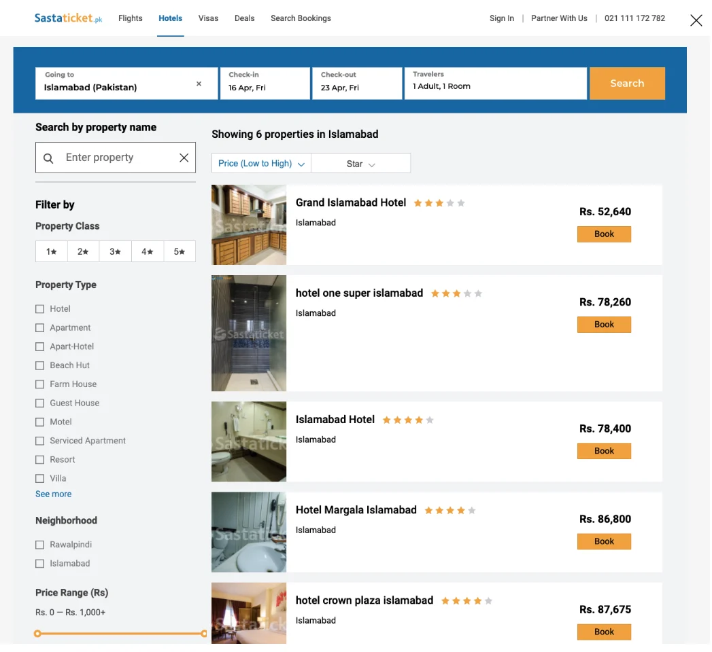The height and width of the screenshot is (652, 712).
Task: Click the Enter property search field
Action: click(116, 158)
